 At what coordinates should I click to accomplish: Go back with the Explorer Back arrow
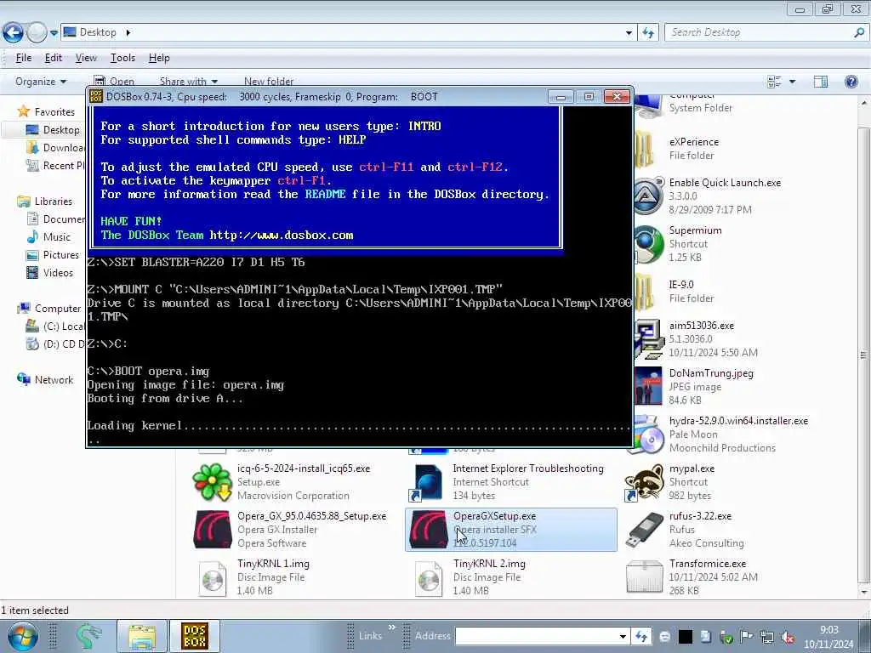pos(13,33)
